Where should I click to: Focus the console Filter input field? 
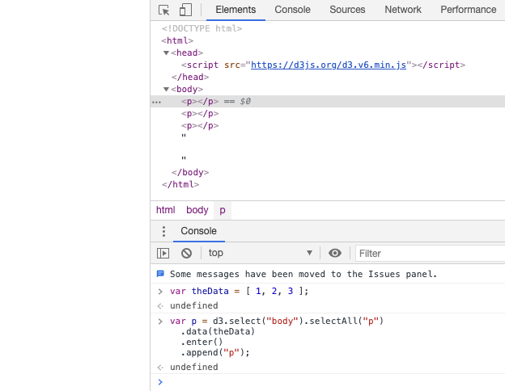[431, 254]
